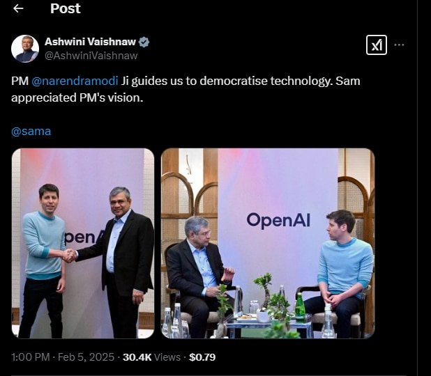Click the small plant in the right photo

[x=264, y=290]
